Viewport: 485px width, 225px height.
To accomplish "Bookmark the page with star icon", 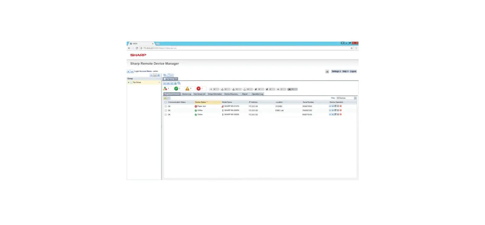I will pyautogui.click(x=352, y=48).
